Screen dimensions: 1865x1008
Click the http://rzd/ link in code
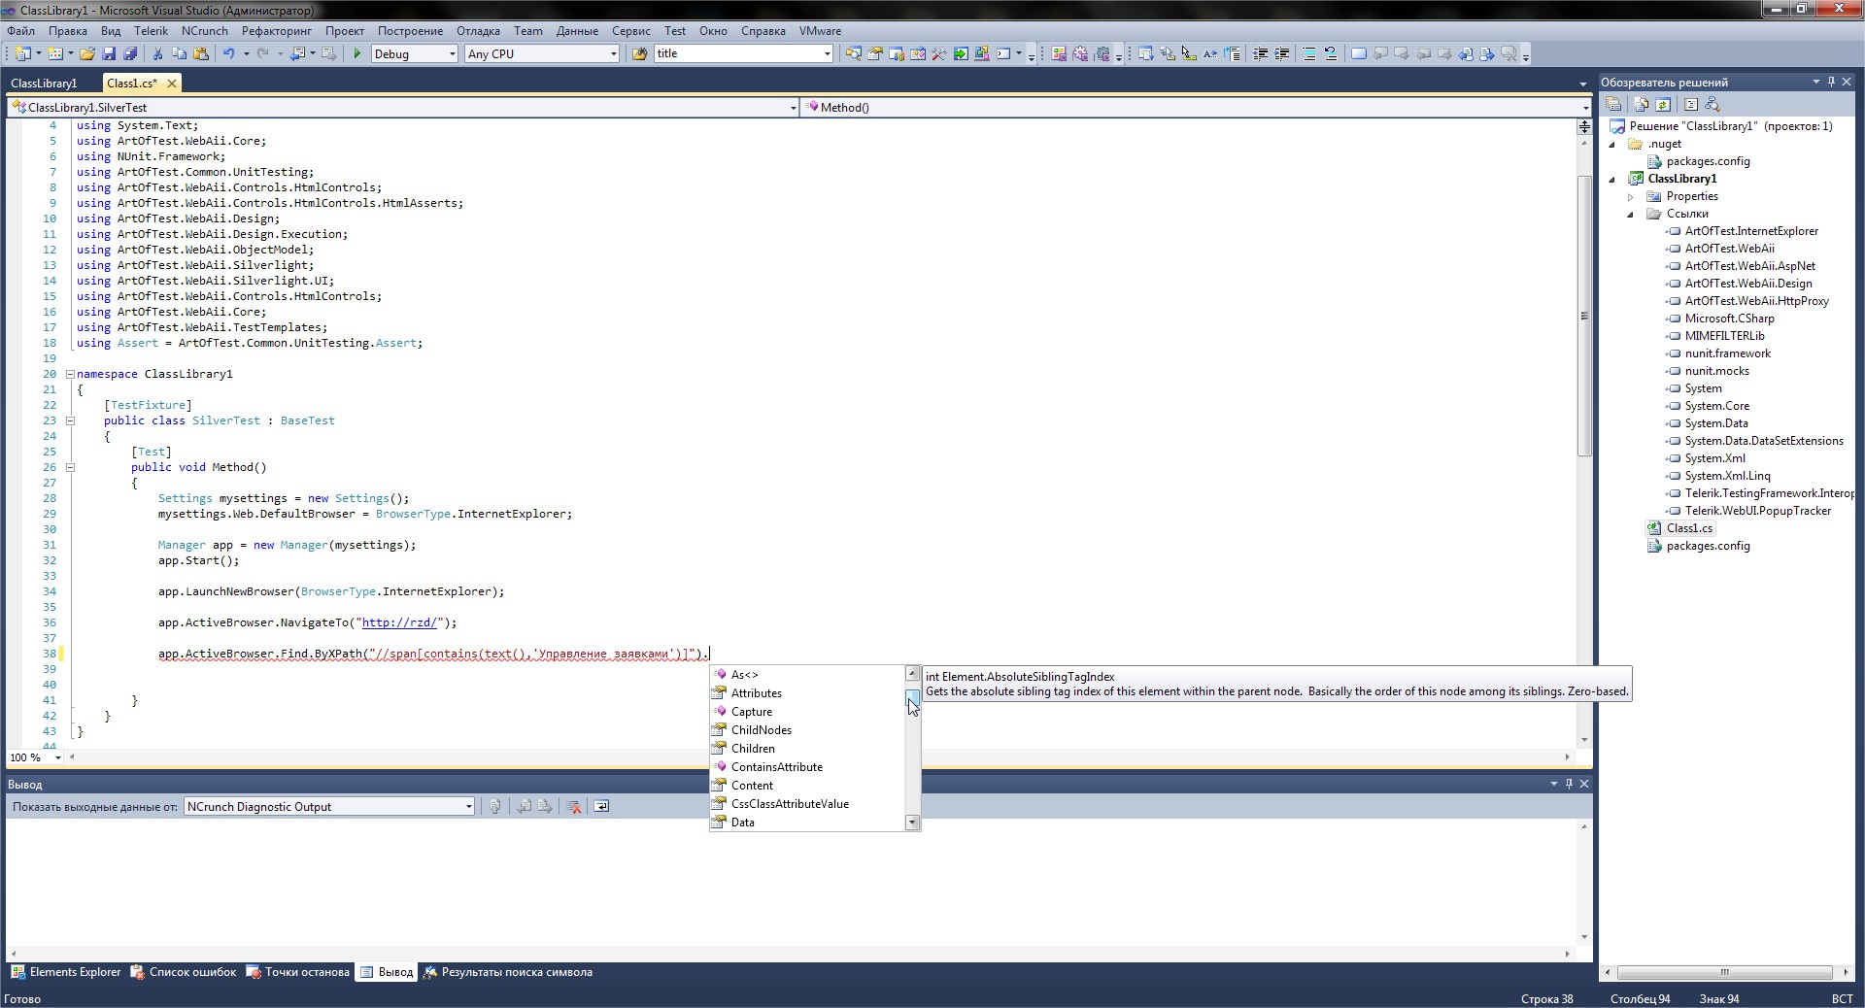click(401, 622)
